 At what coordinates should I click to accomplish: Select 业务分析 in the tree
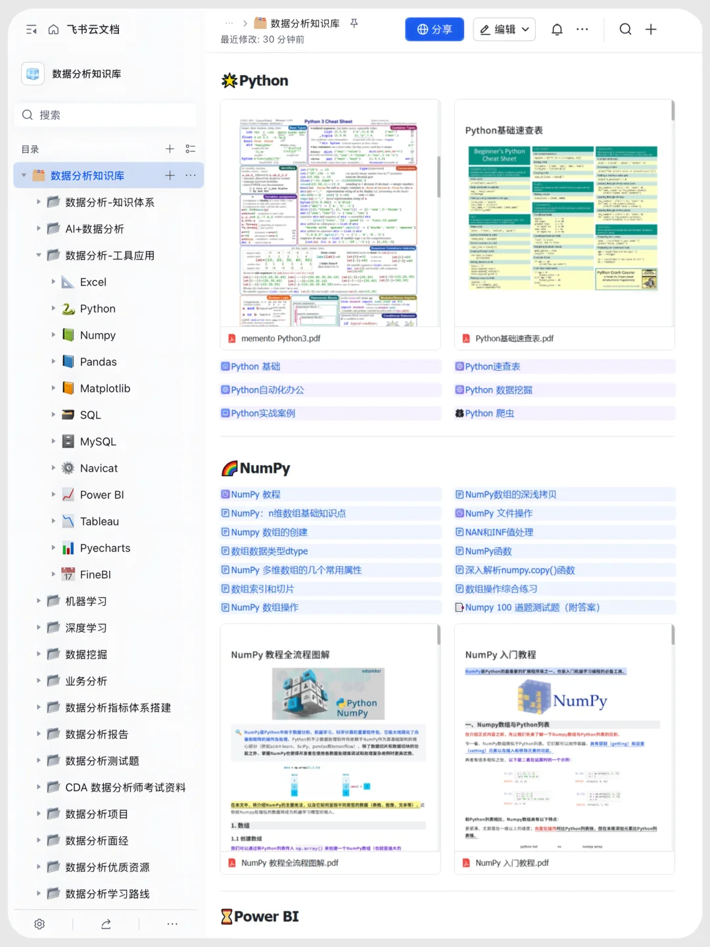coord(86,681)
